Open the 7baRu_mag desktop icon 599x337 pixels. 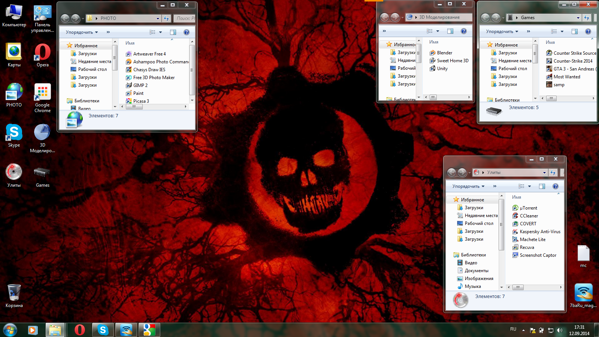coord(583,296)
